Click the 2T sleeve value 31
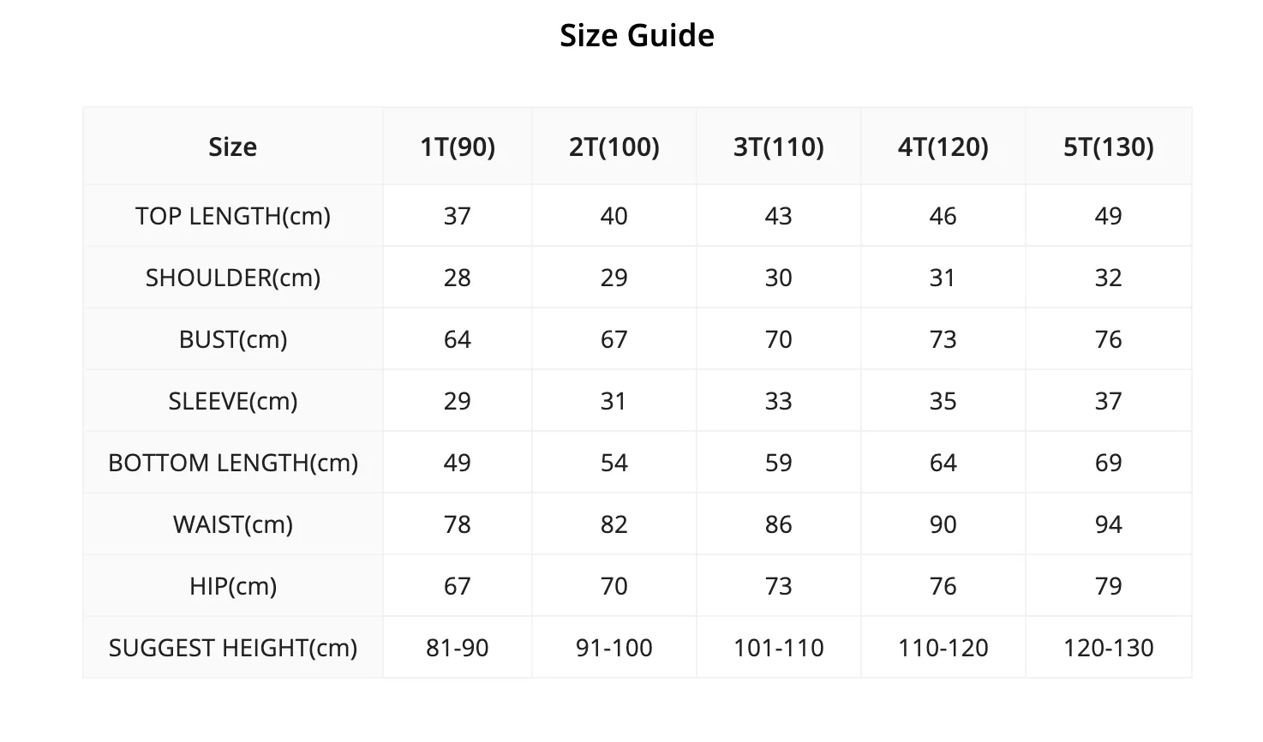The image size is (1263, 742). 614,401
